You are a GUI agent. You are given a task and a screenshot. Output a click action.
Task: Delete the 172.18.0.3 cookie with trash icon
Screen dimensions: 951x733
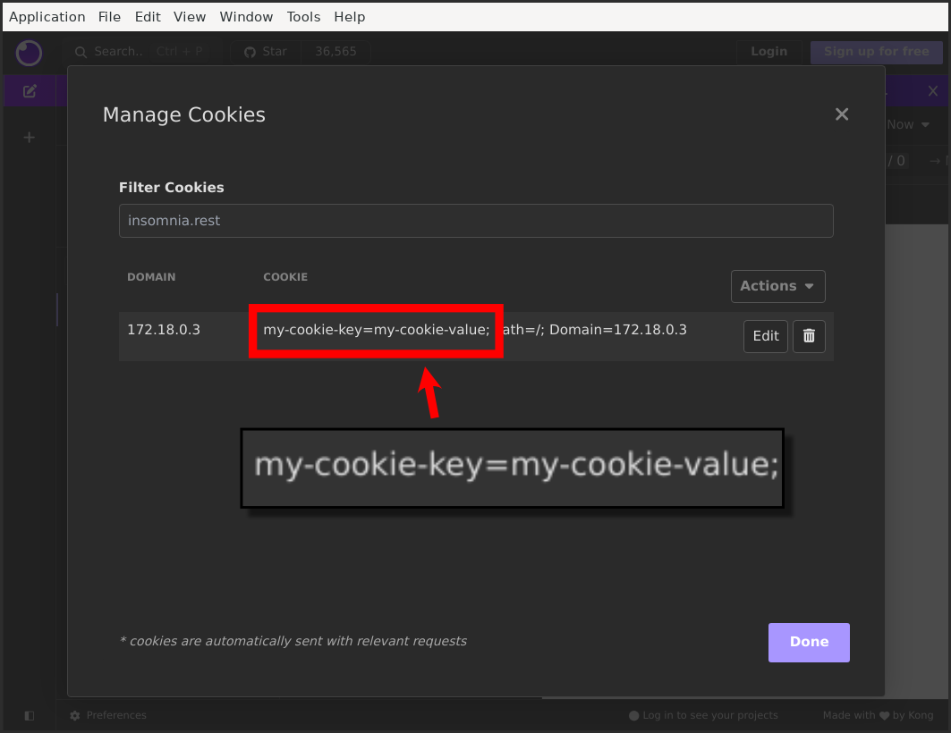809,336
